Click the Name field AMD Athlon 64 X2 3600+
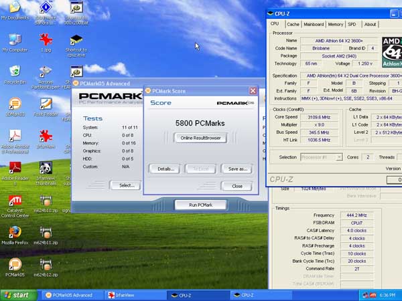Viewport: 402px width, 301px height. [x=339, y=41]
